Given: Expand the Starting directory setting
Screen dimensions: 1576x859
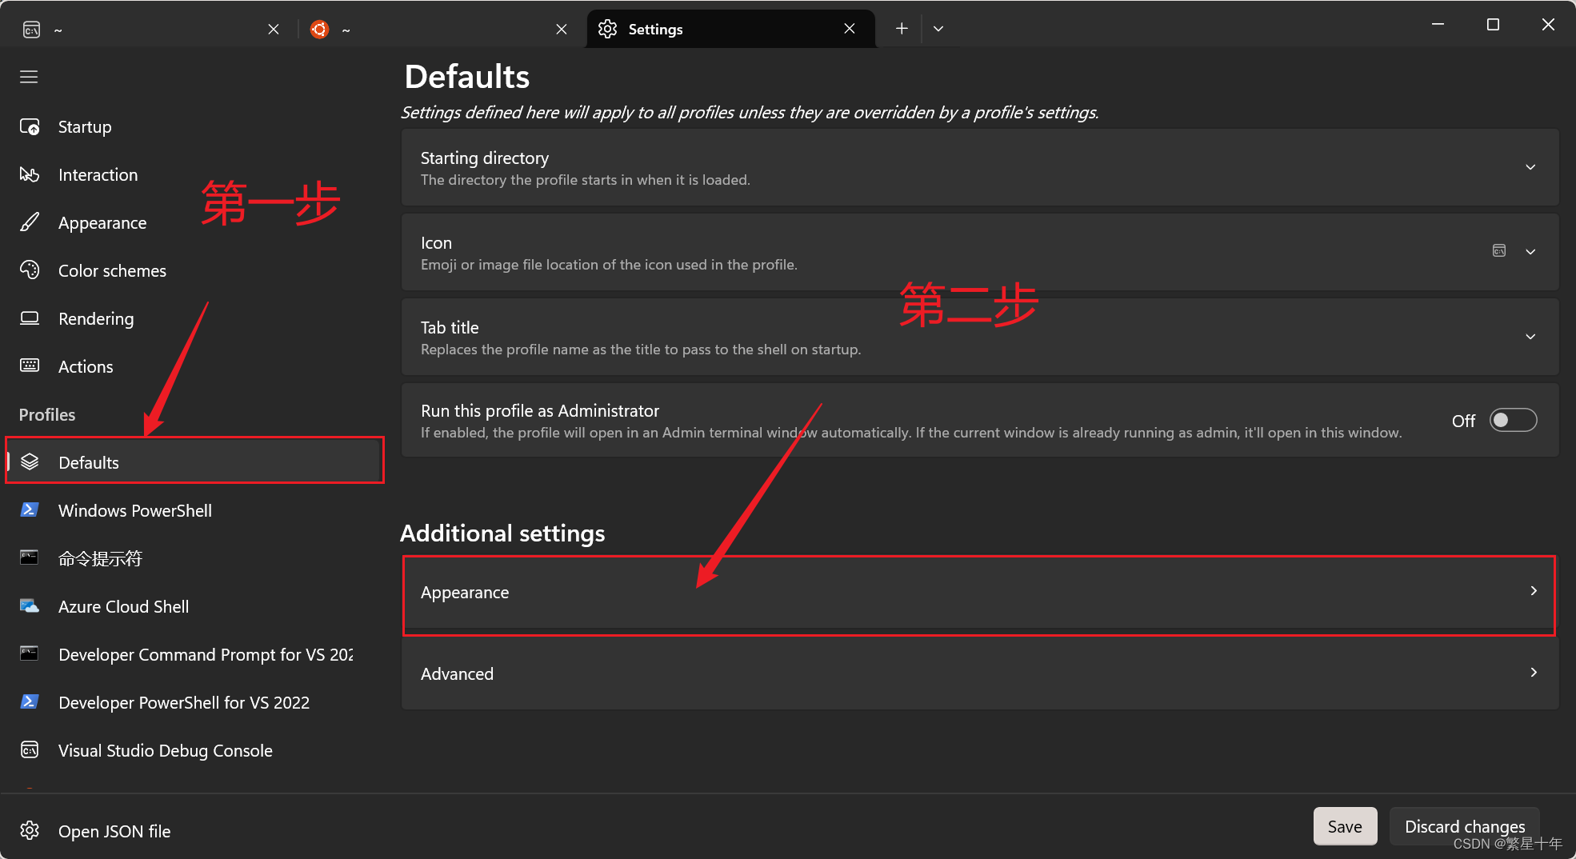Looking at the screenshot, I should point(1530,167).
